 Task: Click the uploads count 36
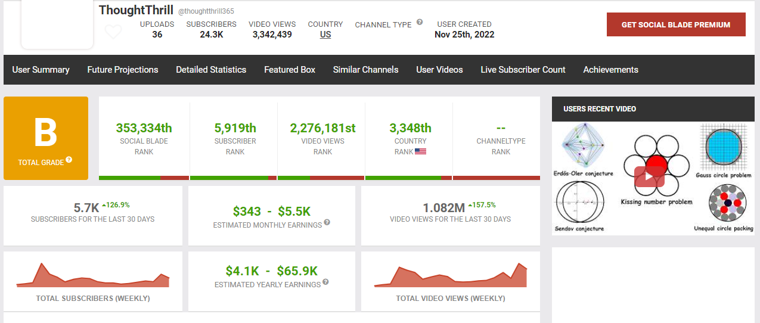click(x=157, y=35)
